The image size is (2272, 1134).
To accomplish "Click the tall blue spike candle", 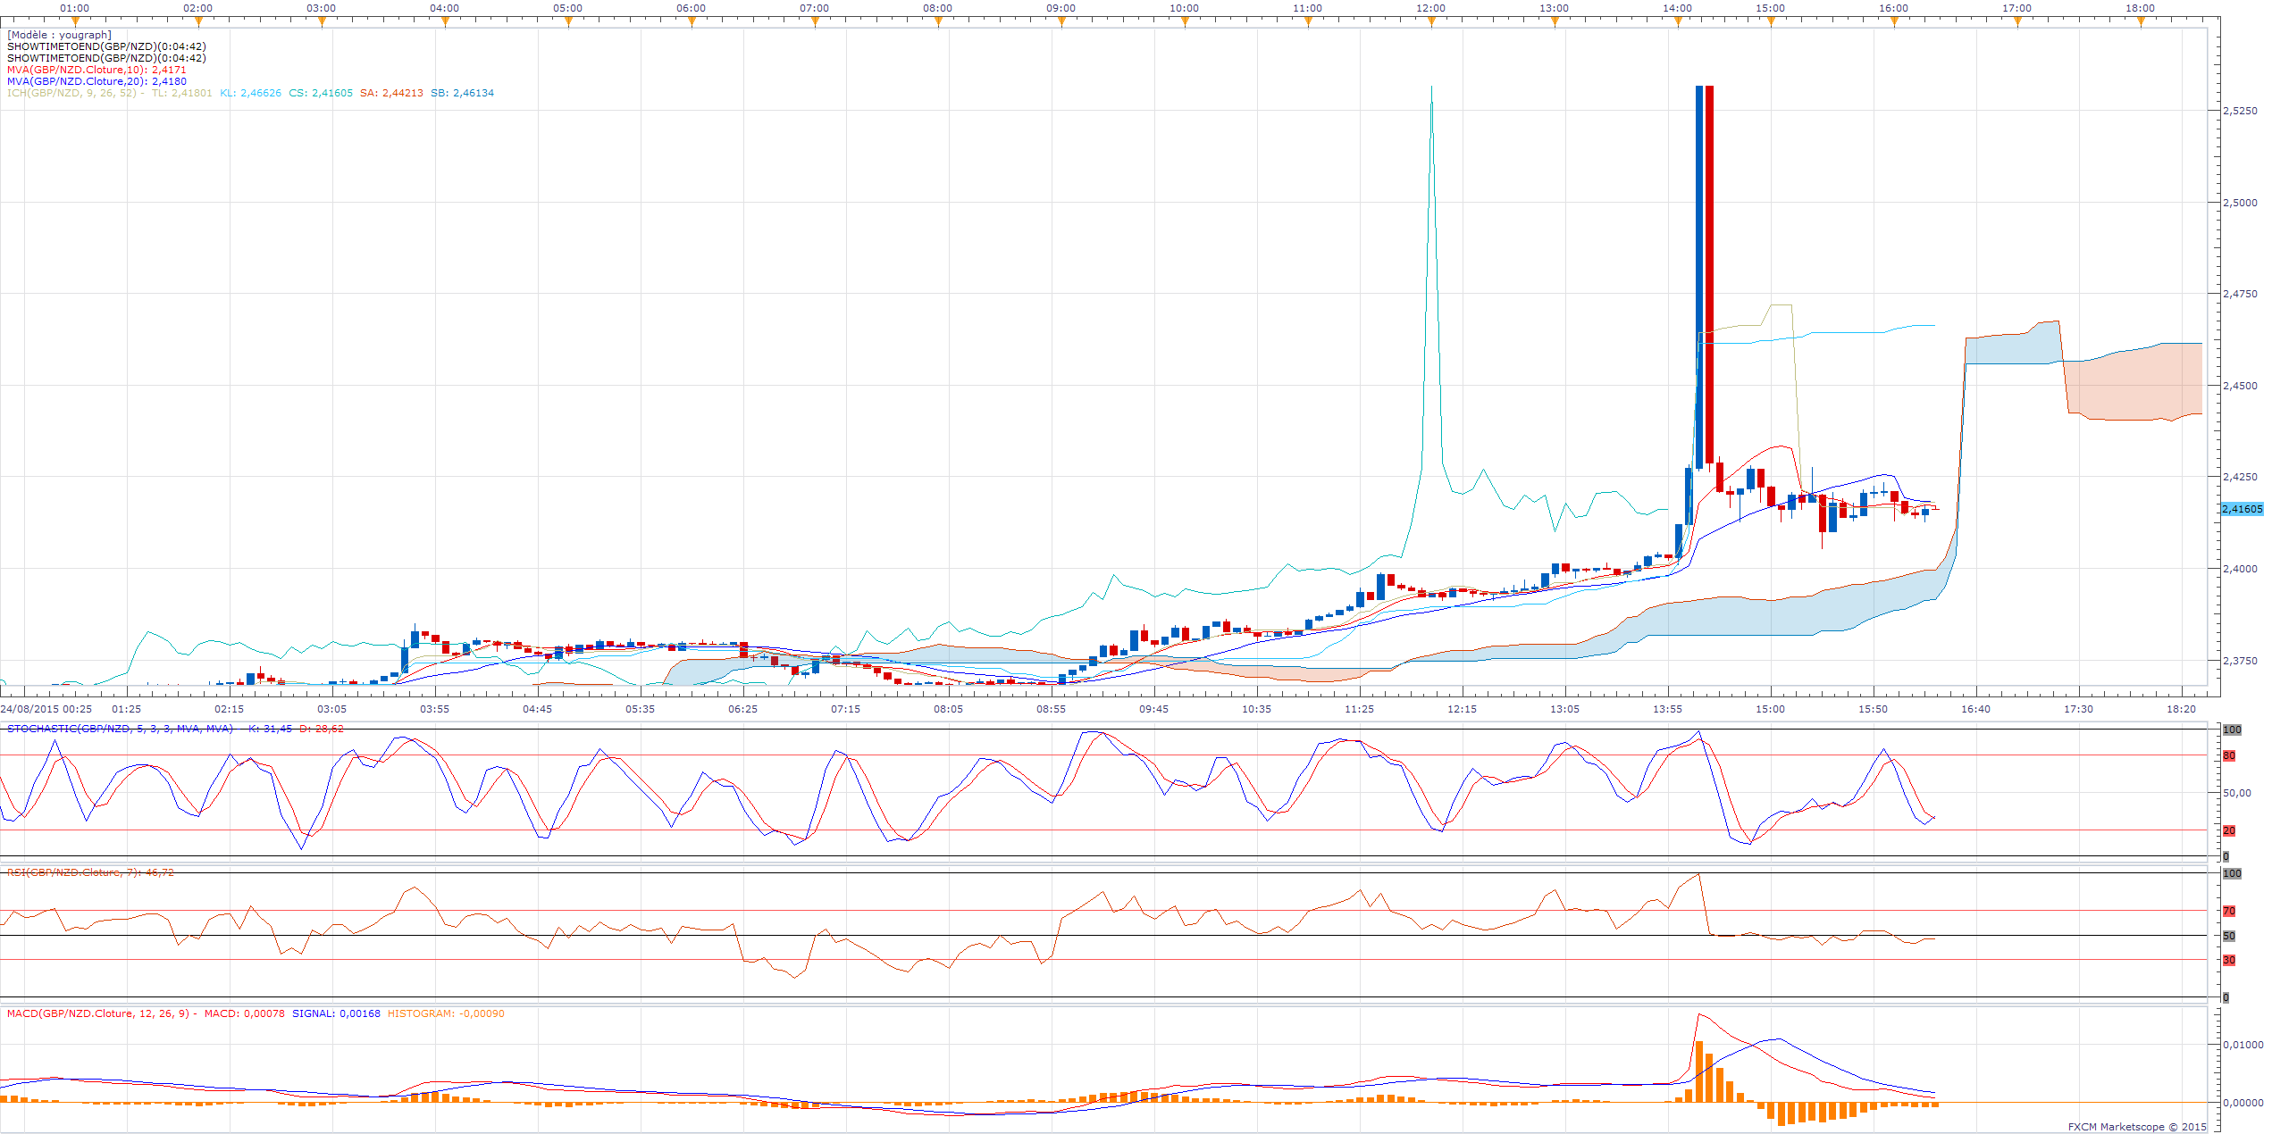I will pos(1699,268).
